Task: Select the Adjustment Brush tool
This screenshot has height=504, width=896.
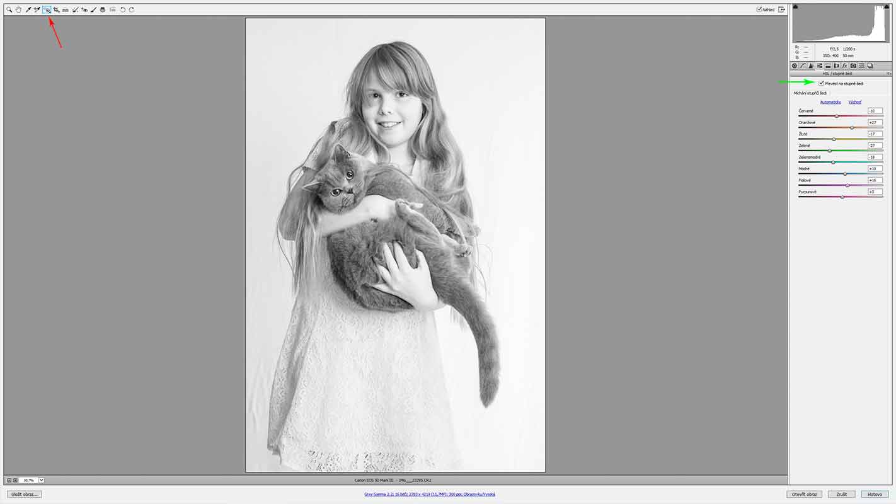Action: click(93, 10)
